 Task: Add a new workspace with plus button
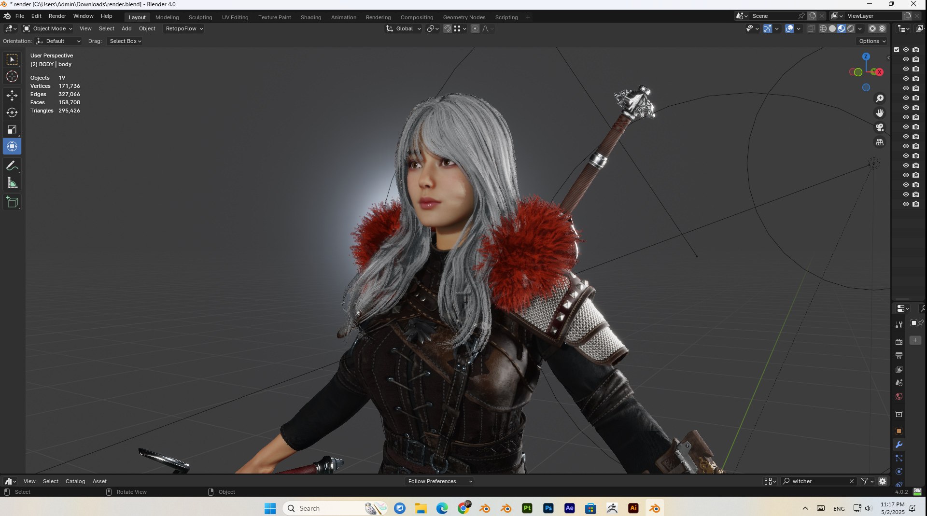528,17
